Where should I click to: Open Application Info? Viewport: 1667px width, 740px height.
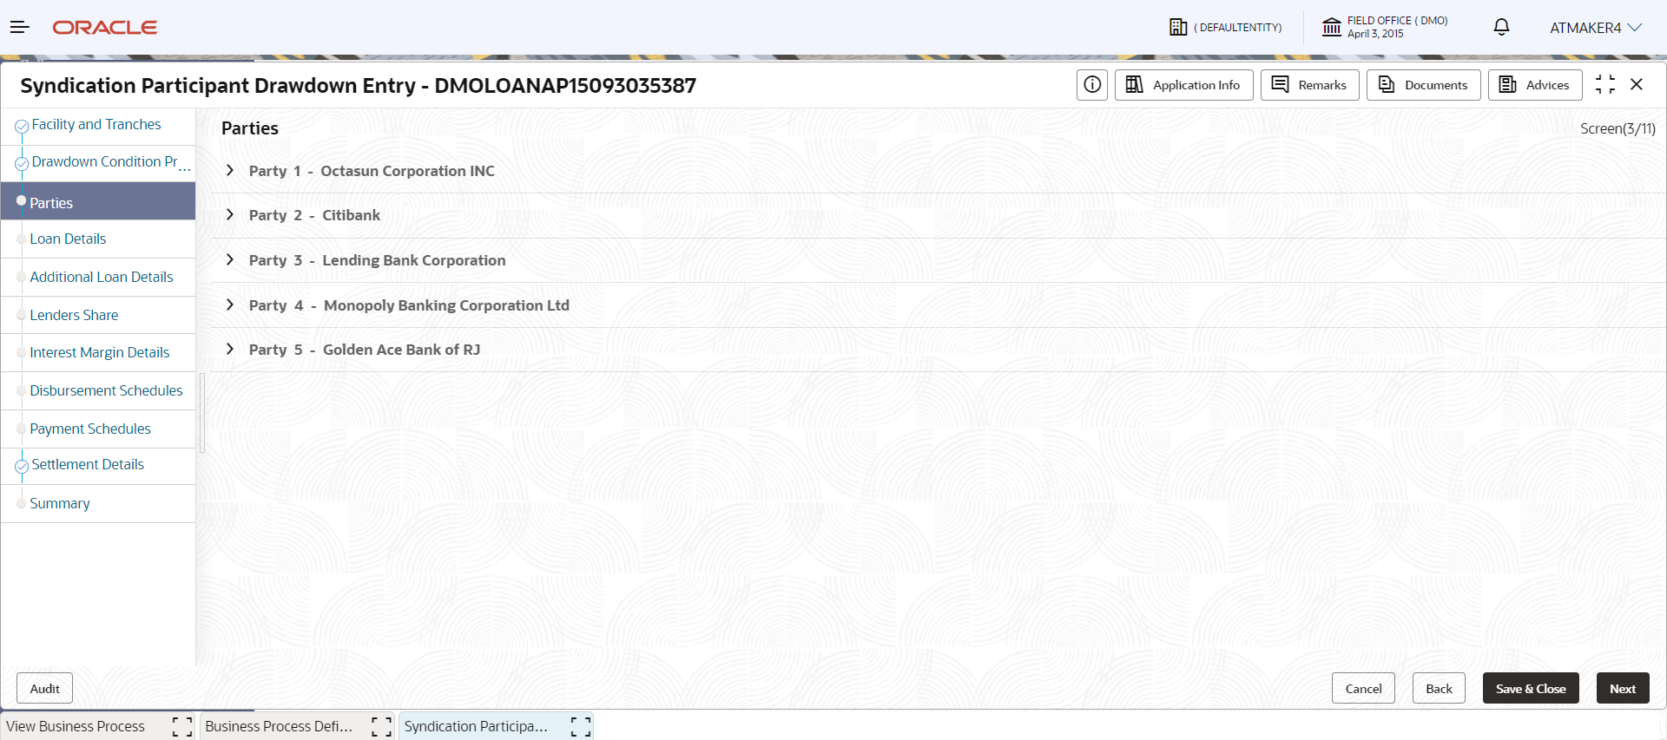click(1183, 85)
